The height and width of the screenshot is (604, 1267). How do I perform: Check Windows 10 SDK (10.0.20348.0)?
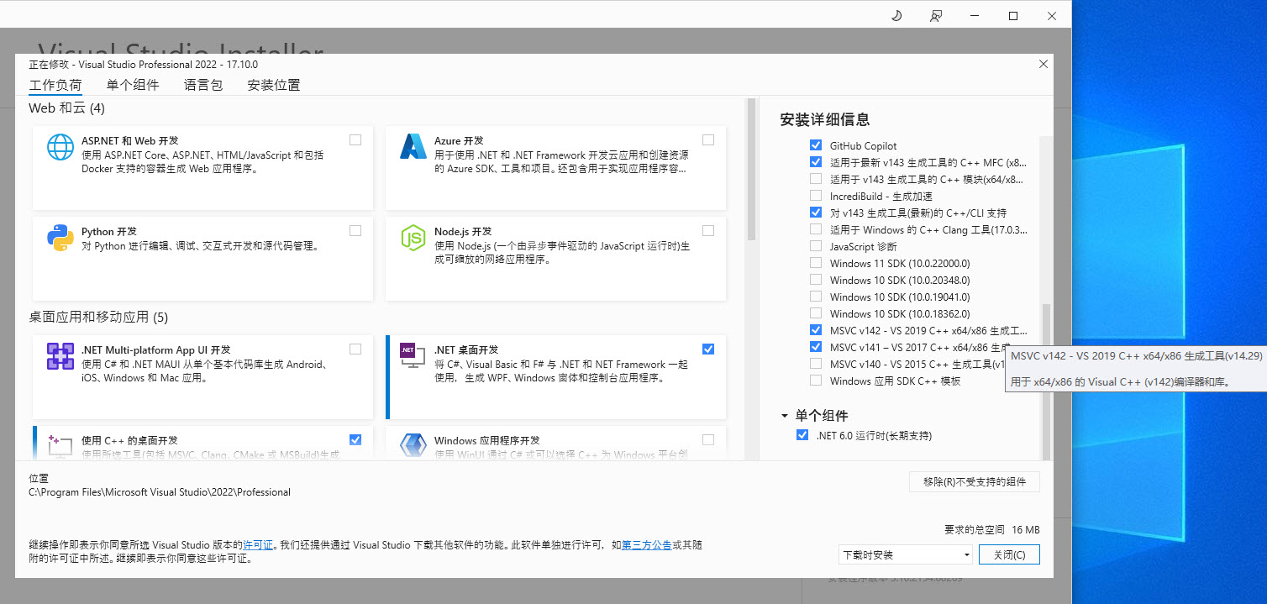click(x=816, y=280)
